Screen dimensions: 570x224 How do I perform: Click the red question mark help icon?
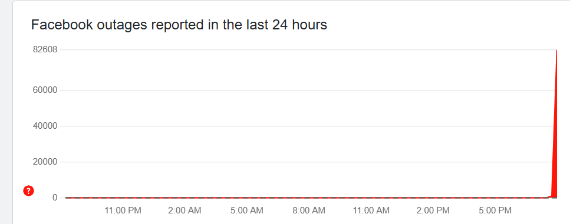(x=29, y=190)
